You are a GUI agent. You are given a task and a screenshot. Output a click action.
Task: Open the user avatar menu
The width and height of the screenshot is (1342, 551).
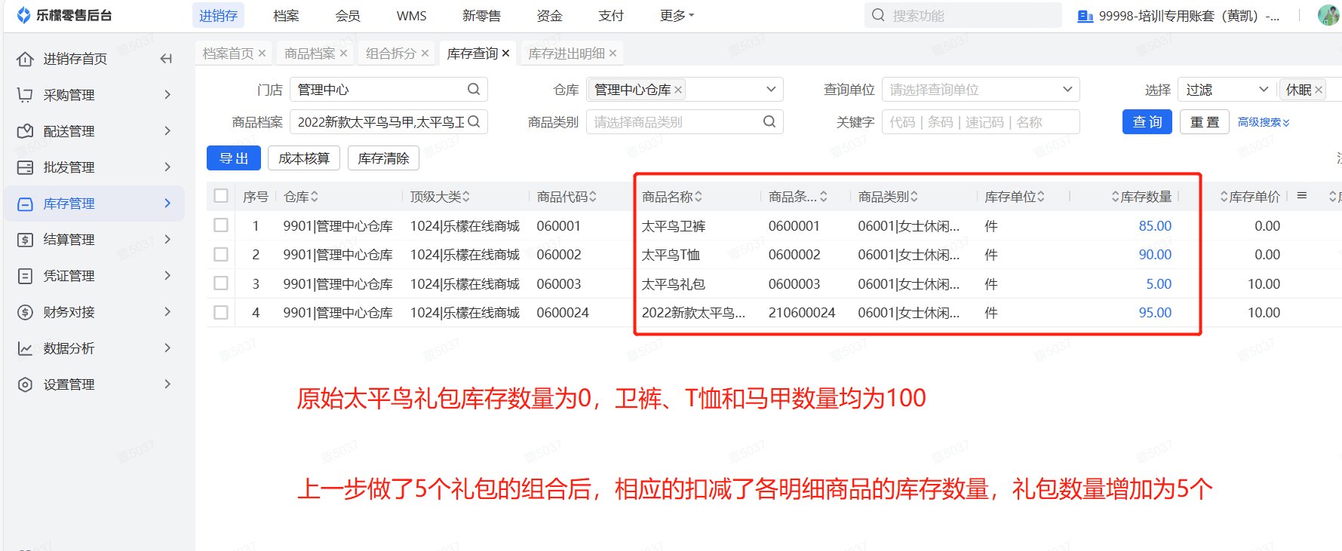pyautogui.click(x=1328, y=15)
